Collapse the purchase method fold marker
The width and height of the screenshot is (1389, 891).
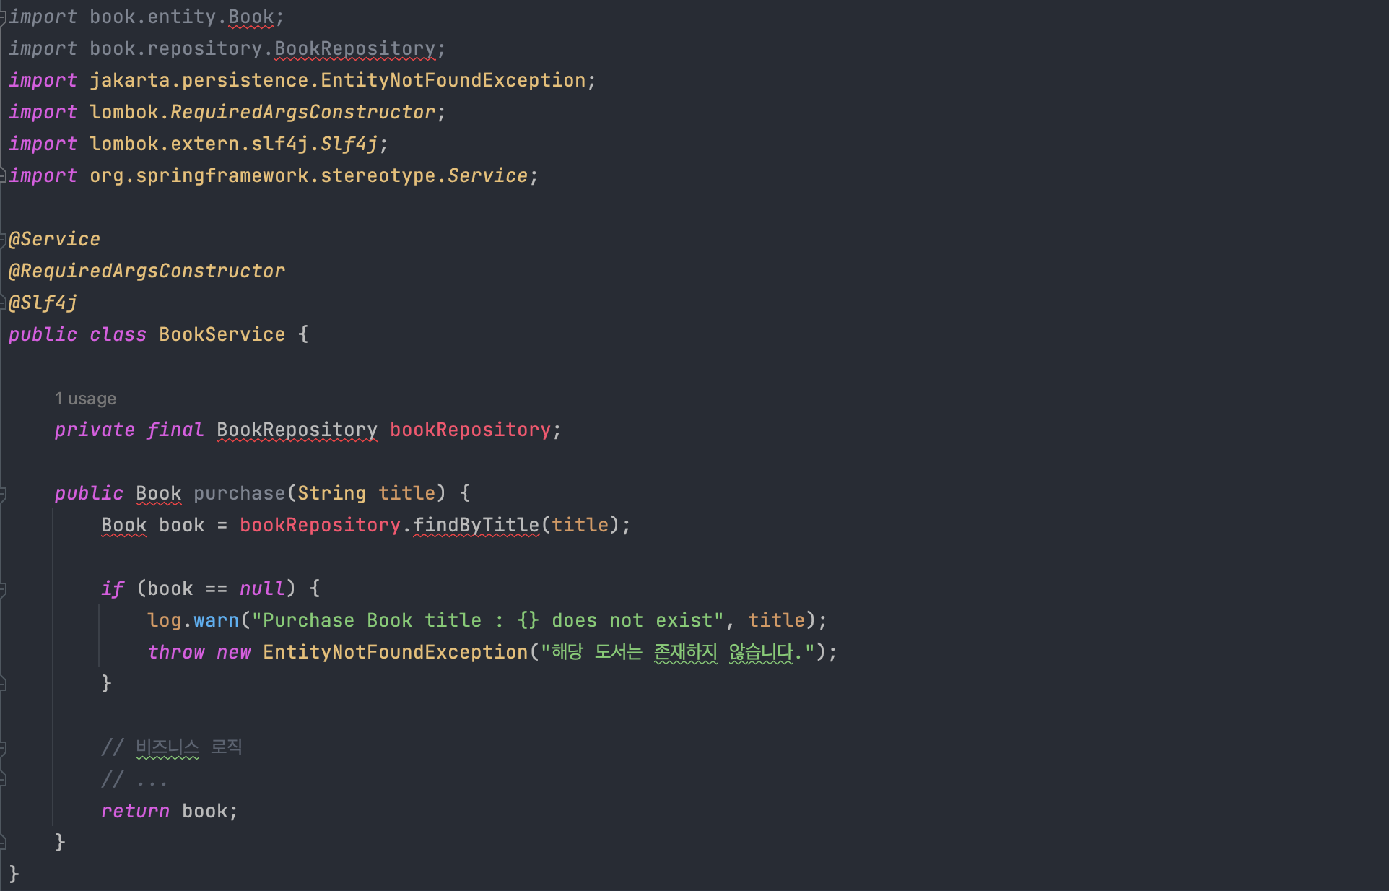coord(3,494)
